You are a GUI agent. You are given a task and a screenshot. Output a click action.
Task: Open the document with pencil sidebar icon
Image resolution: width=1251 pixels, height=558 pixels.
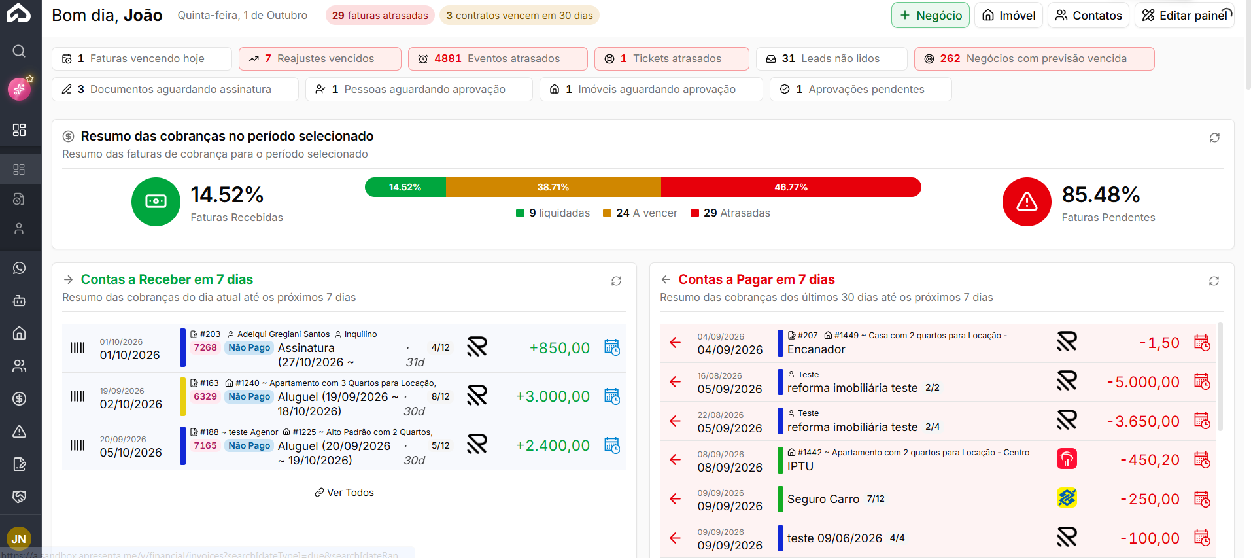(x=19, y=464)
